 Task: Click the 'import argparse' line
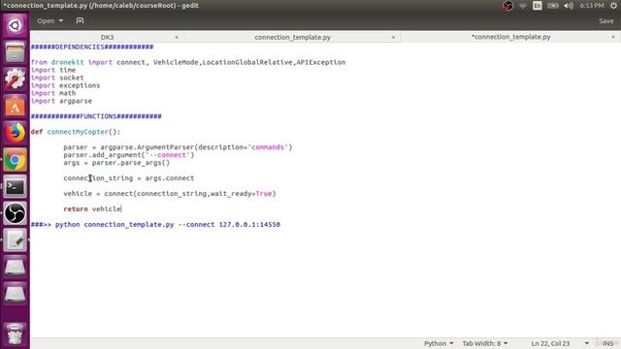[61, 101]
